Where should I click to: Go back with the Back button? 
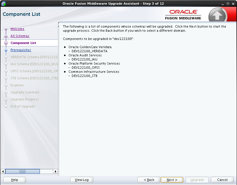click(x=149, y=180)
